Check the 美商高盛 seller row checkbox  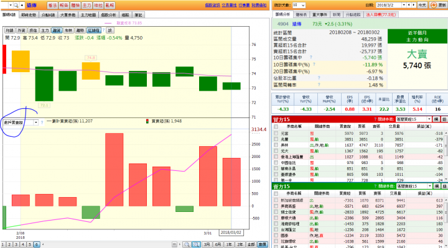click(x=276, y=206)
